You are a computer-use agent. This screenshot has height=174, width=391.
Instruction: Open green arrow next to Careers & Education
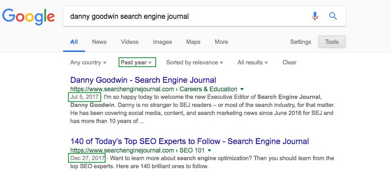click(x=242, y=89)
